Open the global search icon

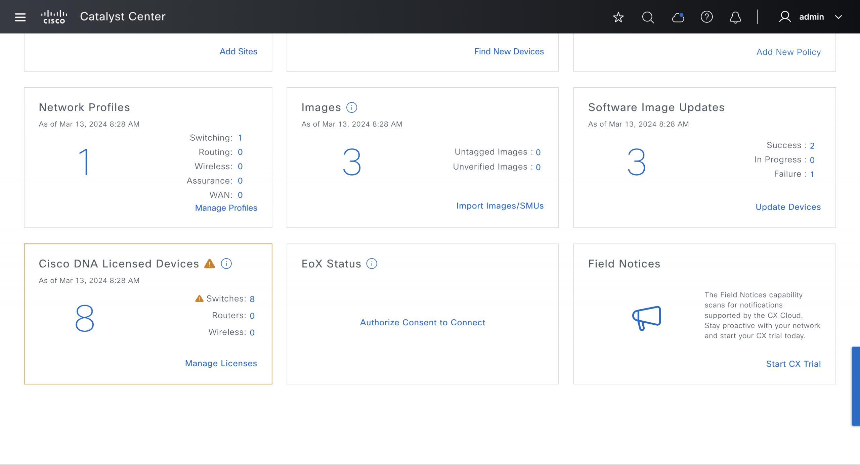tap(648, 17)
